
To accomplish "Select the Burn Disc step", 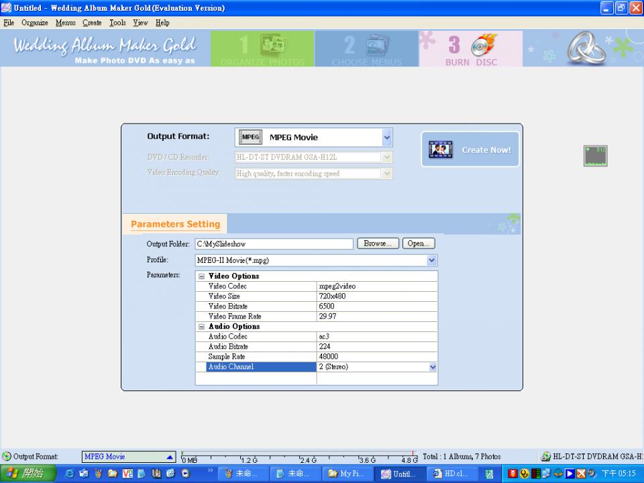I will pyautogui.click(x=471, y=49).
